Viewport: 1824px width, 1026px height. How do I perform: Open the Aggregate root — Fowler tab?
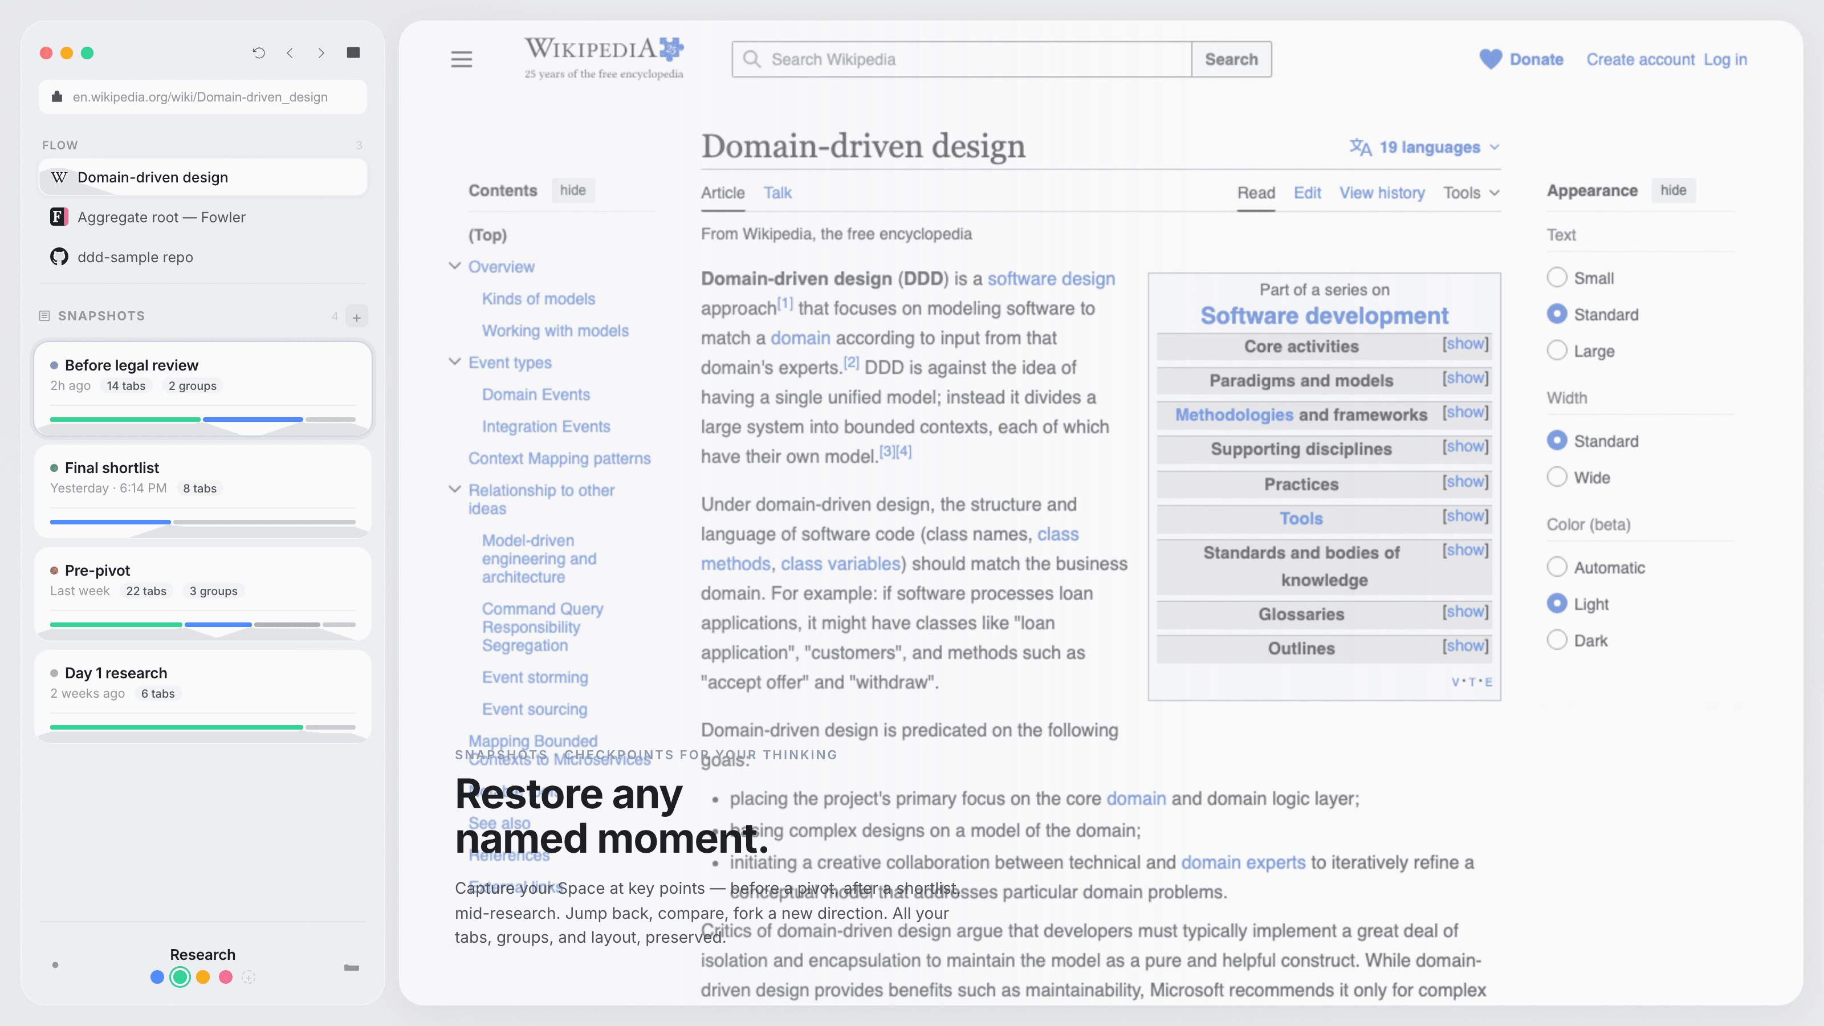coord(203,217)
